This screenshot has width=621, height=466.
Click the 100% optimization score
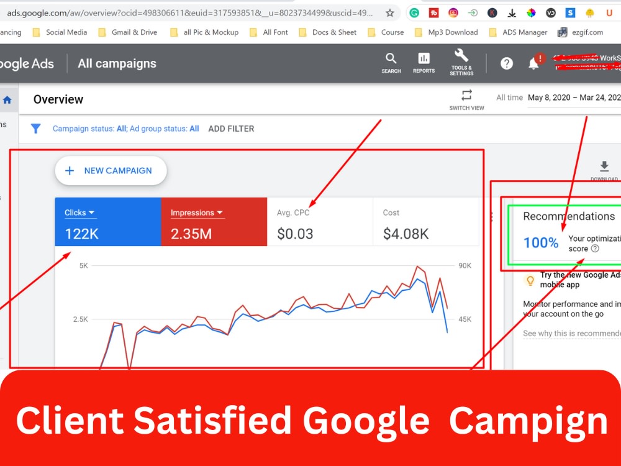tap(541, 242)
